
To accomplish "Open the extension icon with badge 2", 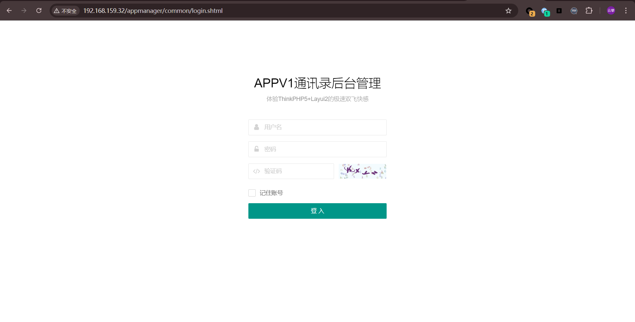I will pyautogui.click(x=530, y=11).
